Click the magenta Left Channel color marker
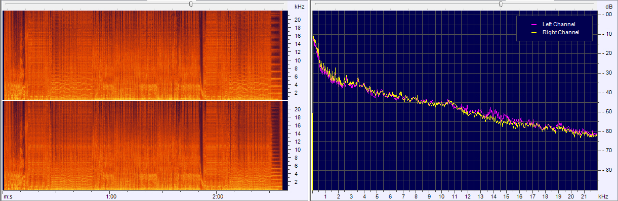 coord(534,24)
